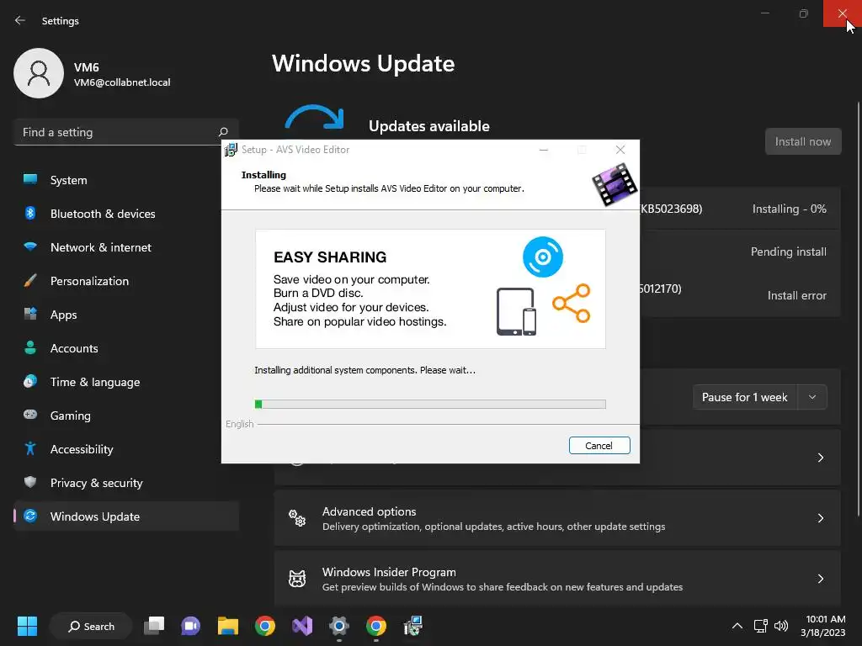Click the Apps icon in sidebar
This screenshot has width=862, height=646.
tap(30, 315)
